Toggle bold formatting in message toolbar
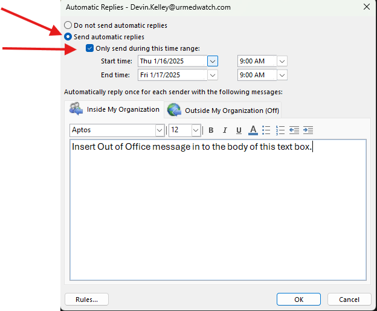Screen dimensions: 377x311 click(x=211, y=130)
